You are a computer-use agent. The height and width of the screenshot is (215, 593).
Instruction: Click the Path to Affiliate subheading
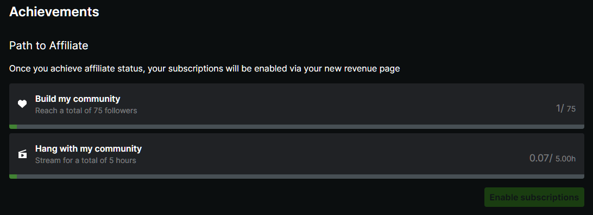48,45
